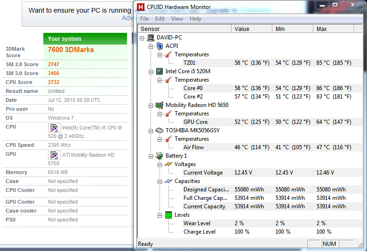Click the CPUID Hardware Monitor title bar icon
367x251 pixels.
[x=140, y=7]
